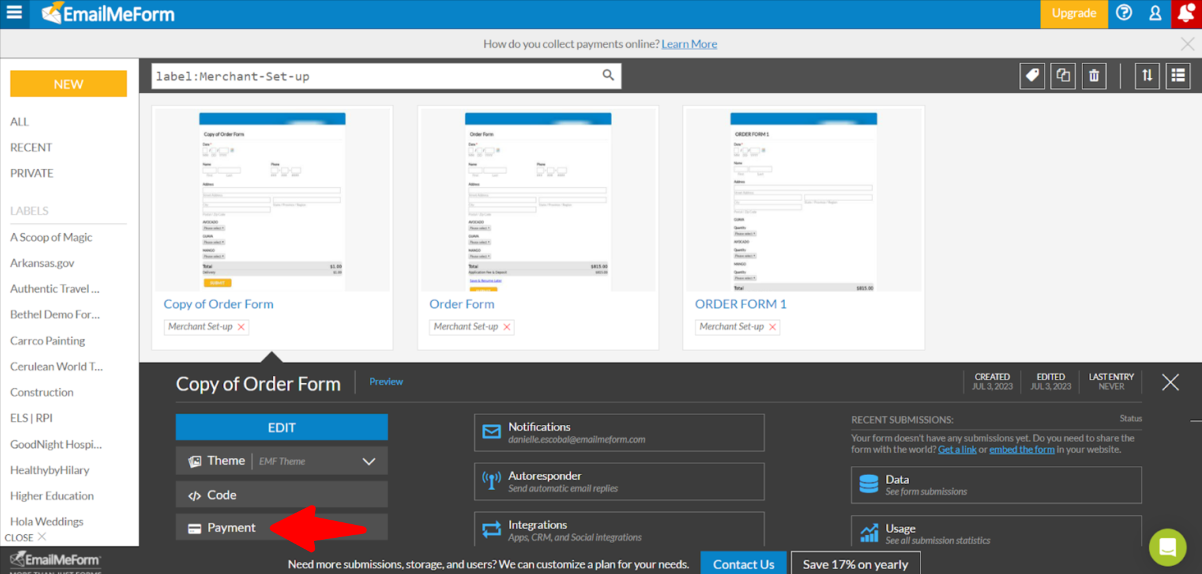
Task: Select the Authentic Travel label
Action: click(x=55, y=289)
